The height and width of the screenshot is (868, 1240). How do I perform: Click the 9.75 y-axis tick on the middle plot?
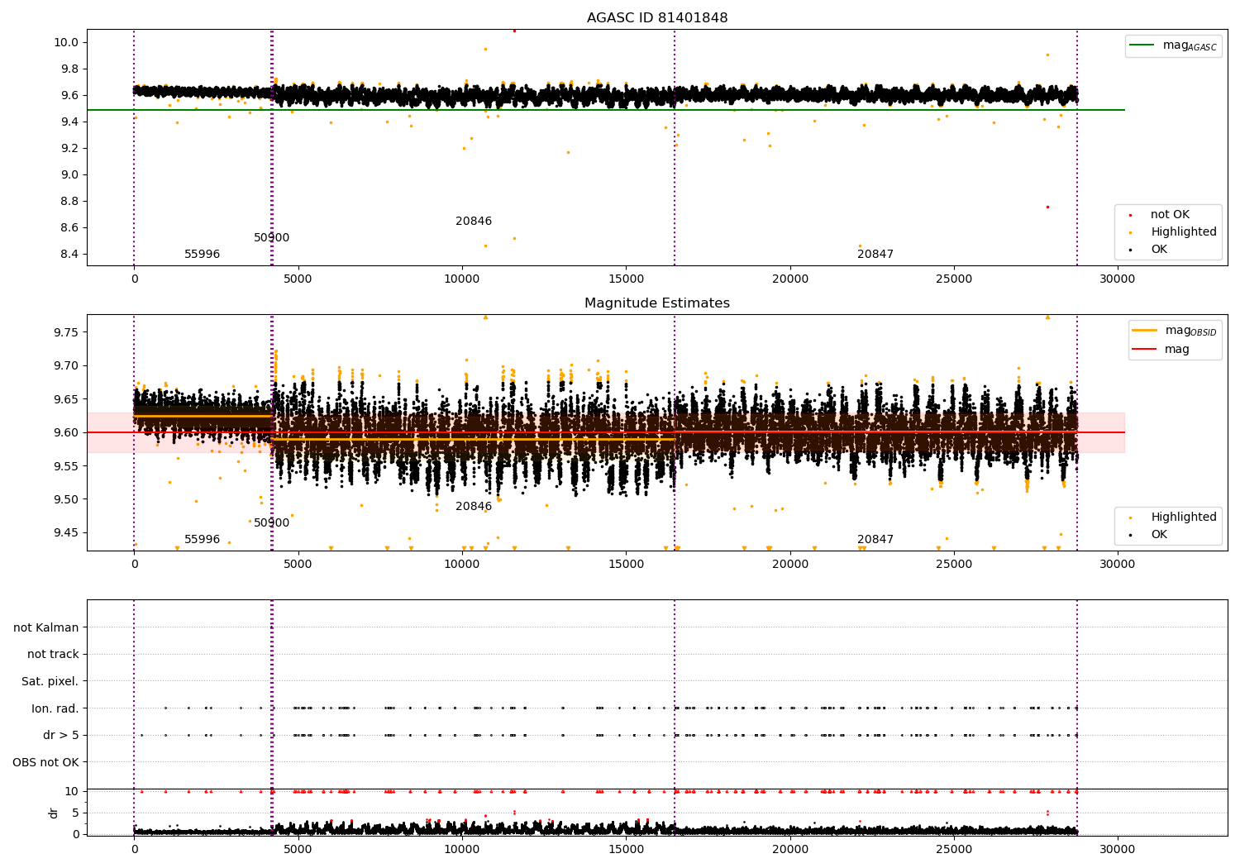click(x=67, y=332)
